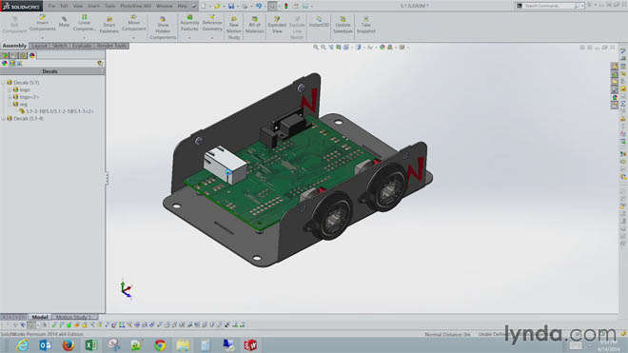This screenshot has width=628, height=353.
Task: Open the Exploded View tool
Action: tap(277, 25)
